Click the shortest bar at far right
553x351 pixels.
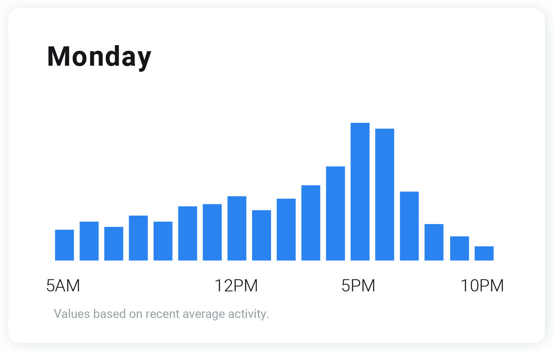484,253
